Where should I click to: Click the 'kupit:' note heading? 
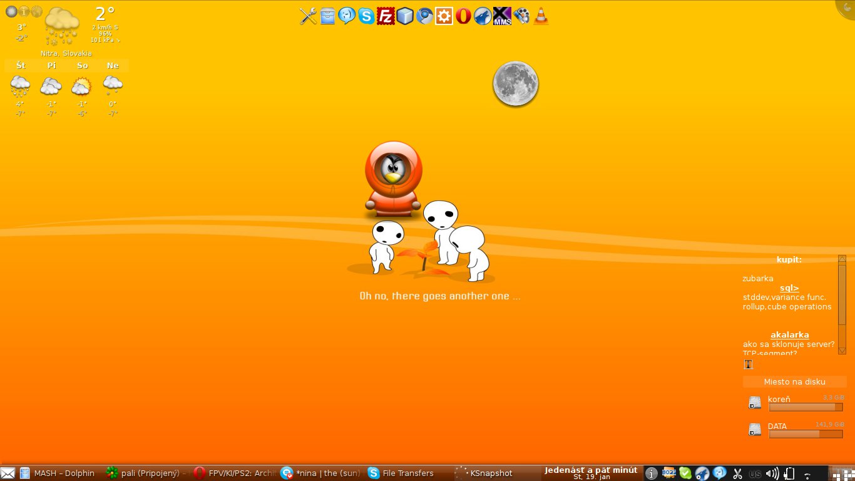789,260
